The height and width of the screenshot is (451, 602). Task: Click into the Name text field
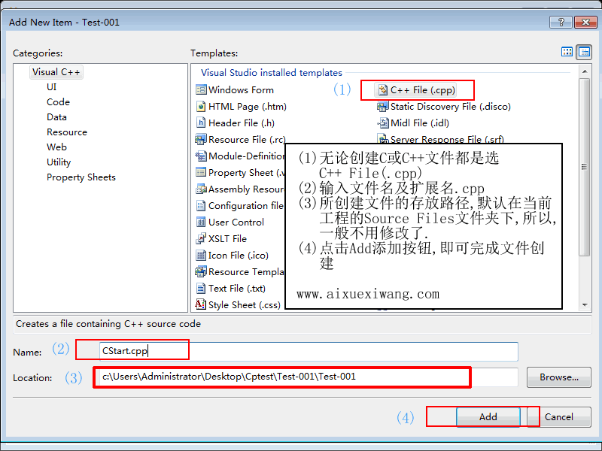tap(309, 351)
